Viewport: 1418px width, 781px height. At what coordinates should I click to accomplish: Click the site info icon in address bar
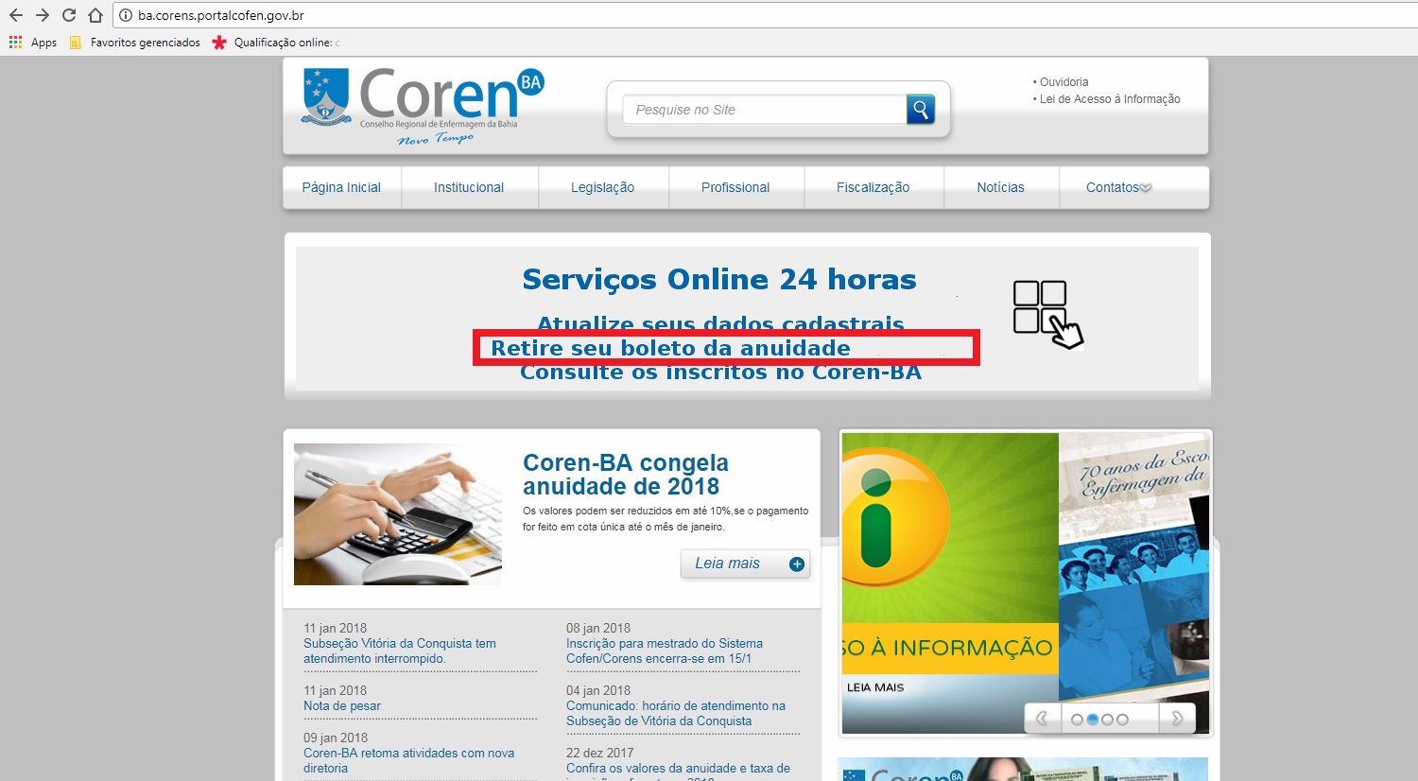(x=126, y=15)
